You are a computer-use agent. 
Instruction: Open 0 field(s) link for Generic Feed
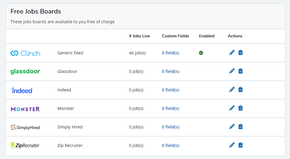[171, 53]
